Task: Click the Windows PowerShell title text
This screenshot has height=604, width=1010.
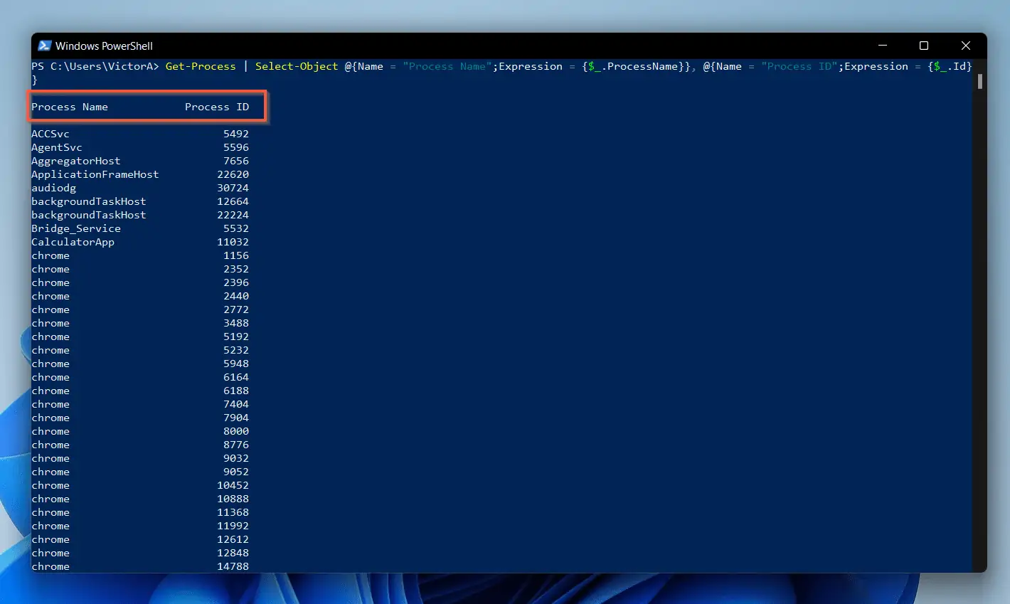Action: pyautogui.click(x=104, y=46)
